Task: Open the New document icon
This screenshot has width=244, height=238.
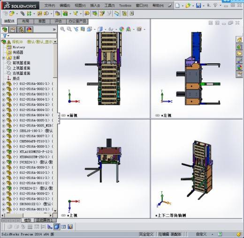Action: click(177, 6)
